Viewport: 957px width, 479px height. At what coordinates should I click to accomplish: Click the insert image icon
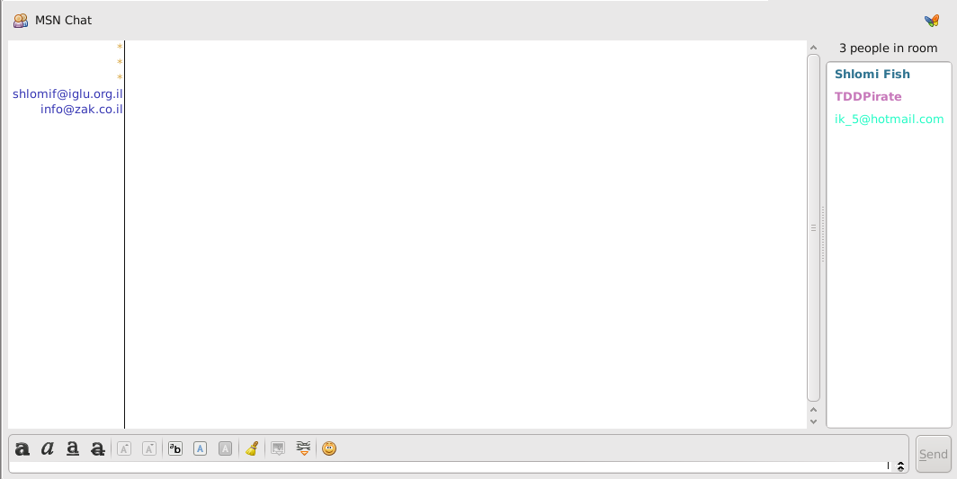point(279,448)
